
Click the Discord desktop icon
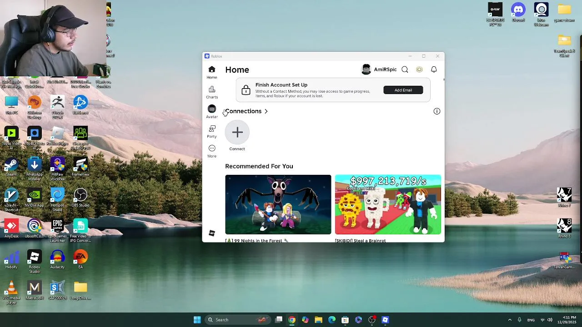coord(518,12)
